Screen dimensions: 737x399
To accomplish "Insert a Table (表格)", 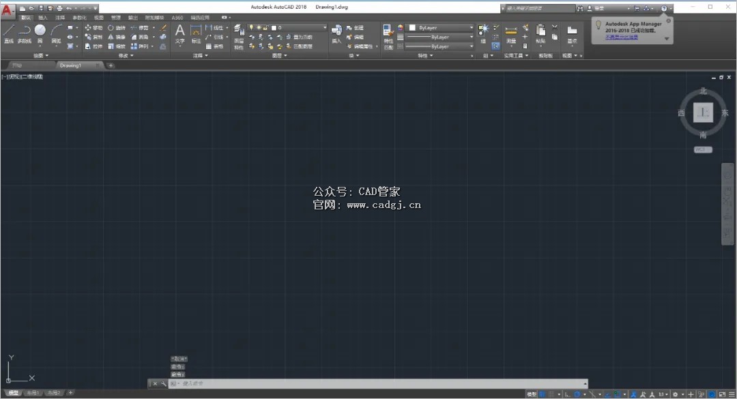I will pyautogui.click(x=214, y=46).
